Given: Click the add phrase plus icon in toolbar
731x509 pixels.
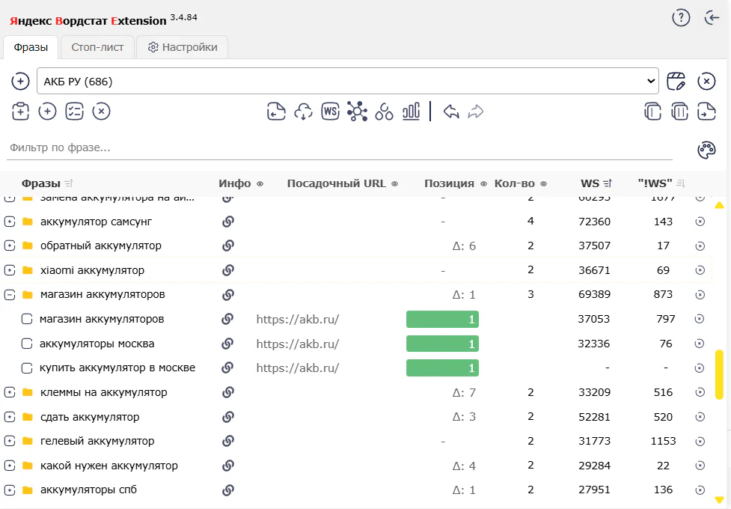Looking at the screenshot, I should [47, 112].
